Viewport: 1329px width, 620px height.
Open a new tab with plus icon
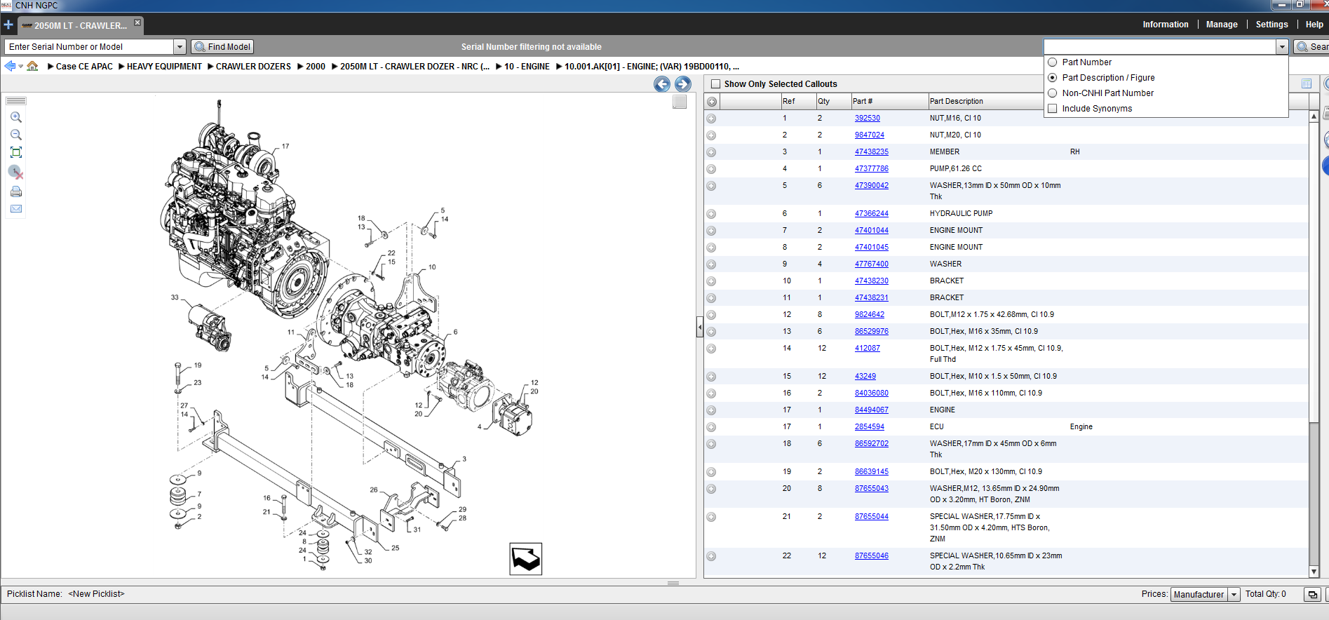pyautogui.click(x=8, y=25)
